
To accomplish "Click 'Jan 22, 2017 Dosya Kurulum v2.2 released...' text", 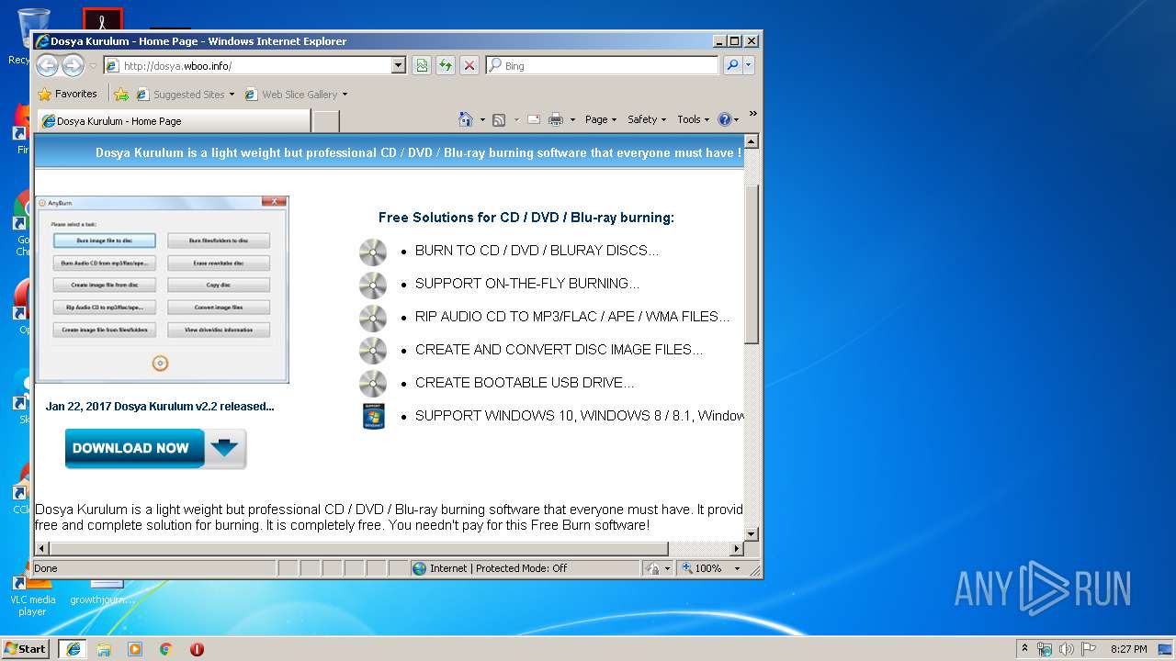I will (160, 406).
